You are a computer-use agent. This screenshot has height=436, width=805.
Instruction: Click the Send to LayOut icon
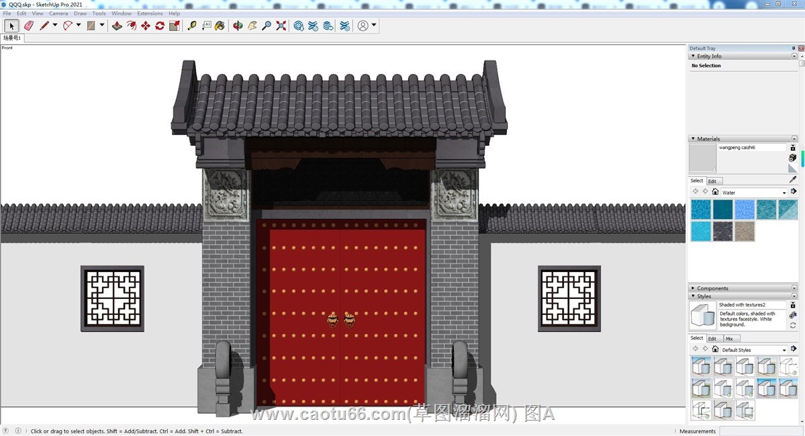tap(328, 26)
